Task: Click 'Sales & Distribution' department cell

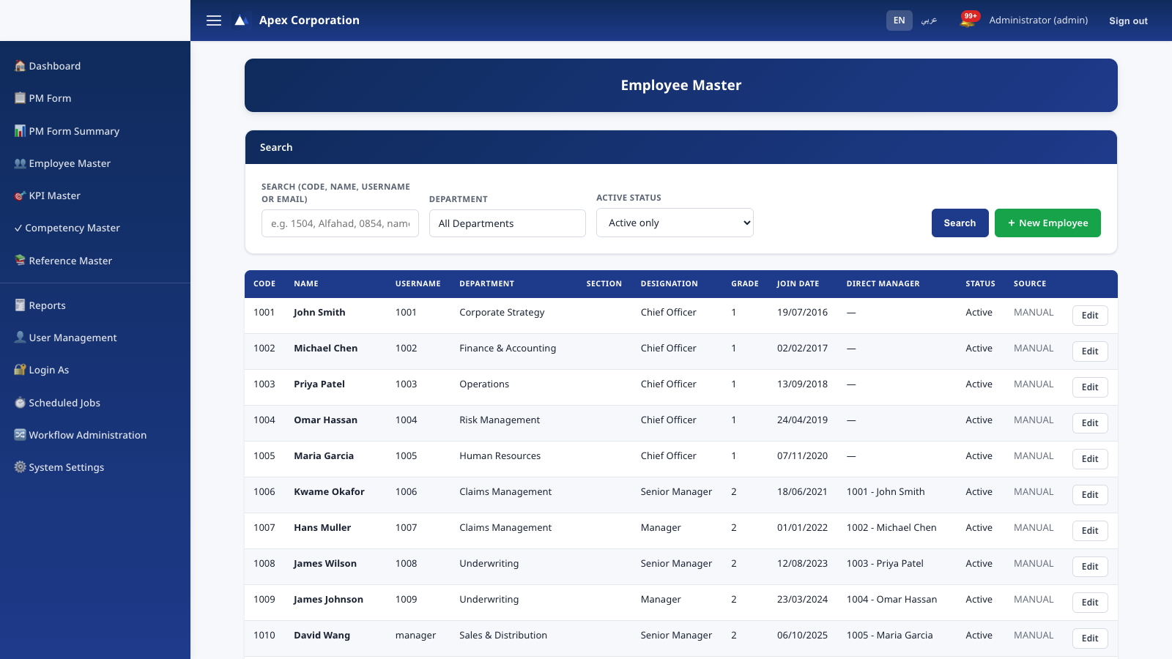Action: click(503, 636)
